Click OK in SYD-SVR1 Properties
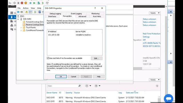The width and height of the screenshot is (183, 103). [x=61, y=76]
